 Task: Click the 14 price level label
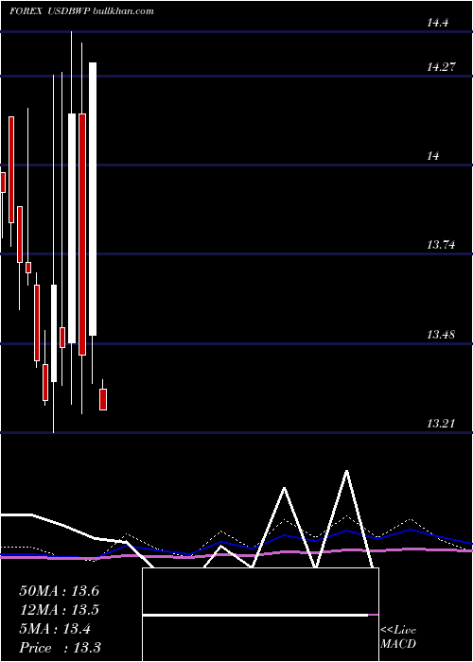[433, 156]
